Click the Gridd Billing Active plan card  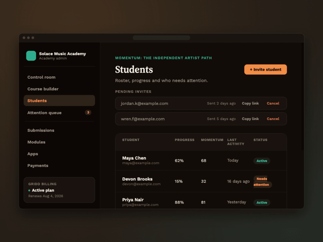coord(59,190)
